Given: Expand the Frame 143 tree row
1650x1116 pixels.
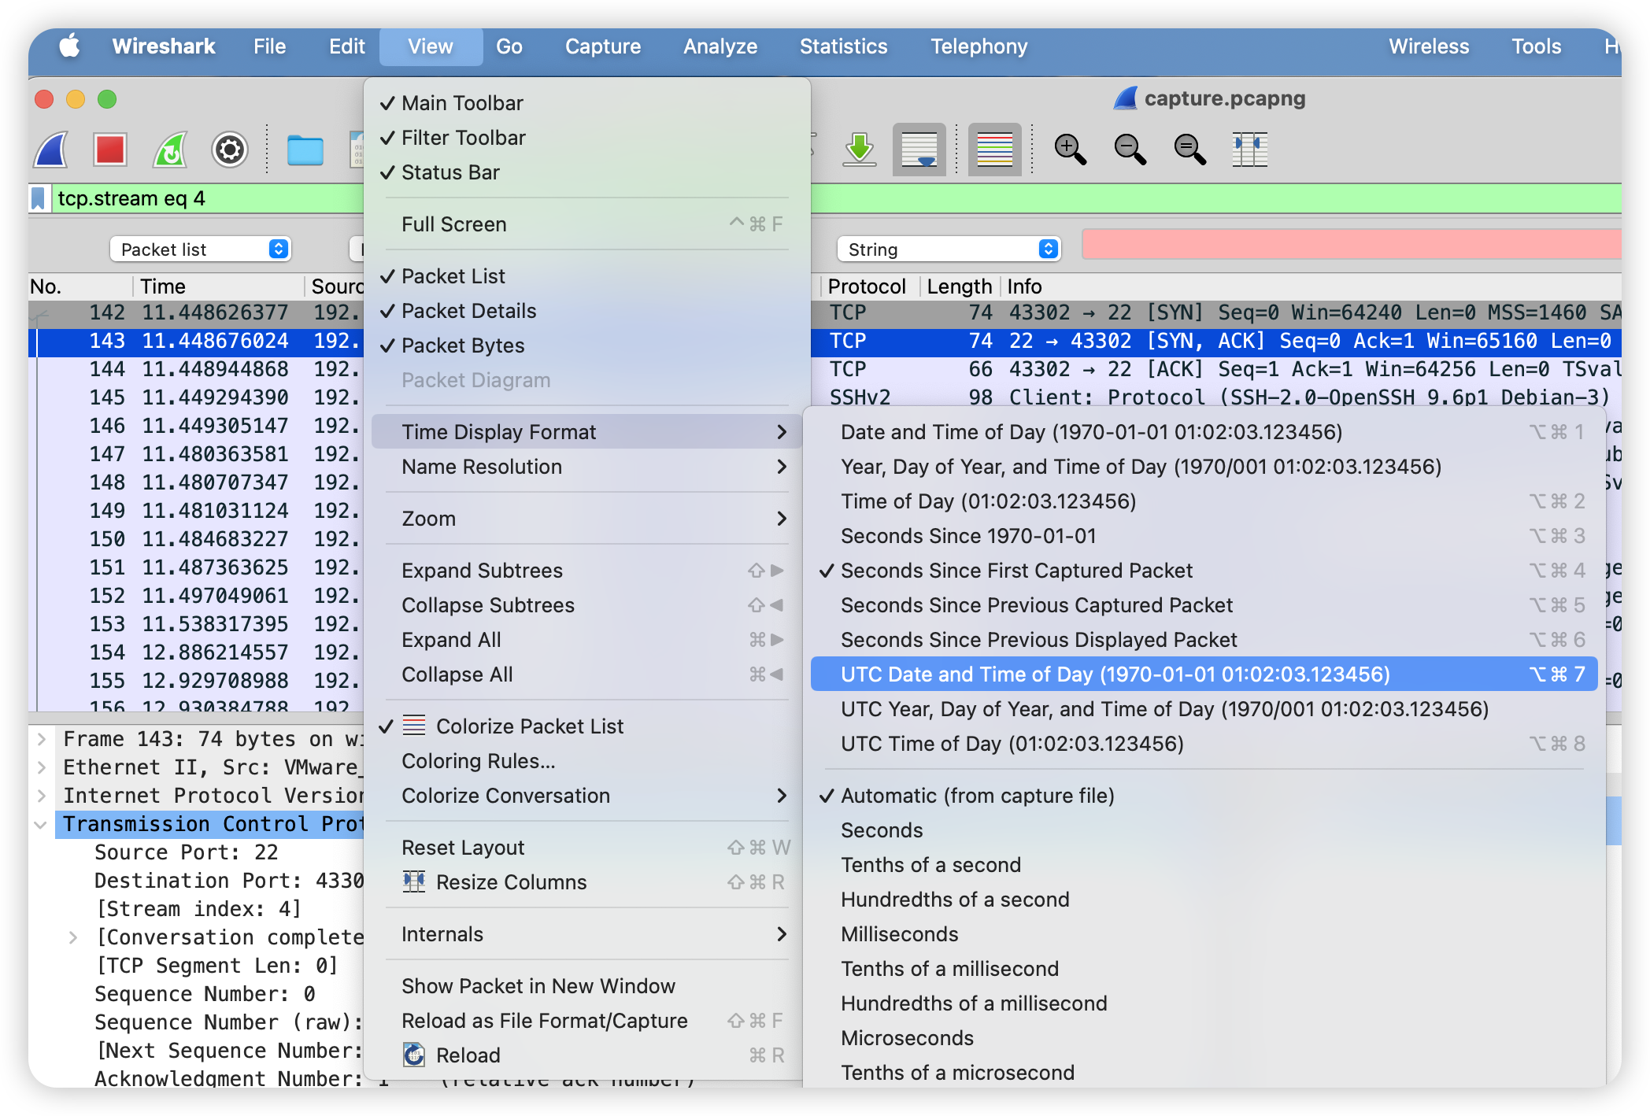Looking at the screenshot, I should coord(42,739).
